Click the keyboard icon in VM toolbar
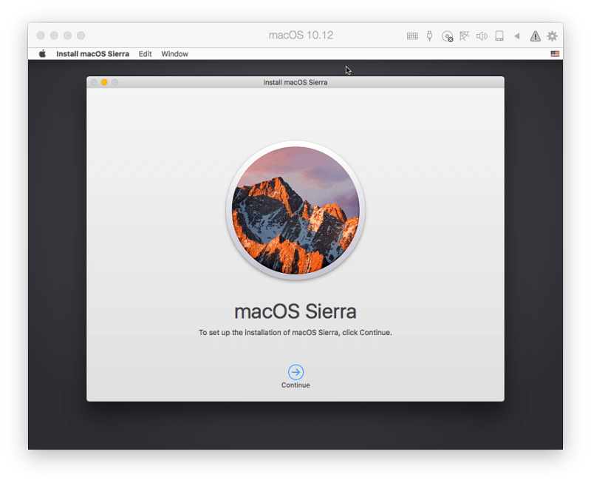This screenshot has height=483, width=591. click(x=412, y=36)
